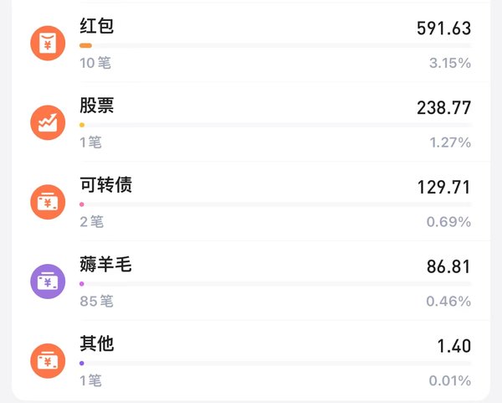Screen dimensions: 502x403
Task: Tap the purple 薅羊毛 wallet icon
Action: point(48,282)
